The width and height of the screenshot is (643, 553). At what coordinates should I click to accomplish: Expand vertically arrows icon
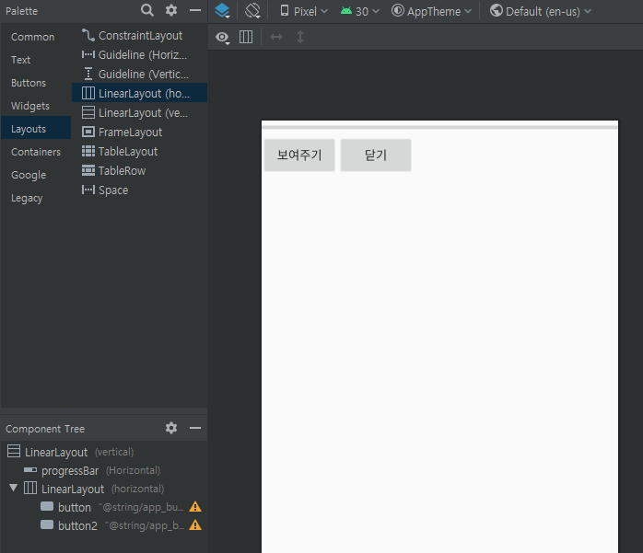coord(300,37)
